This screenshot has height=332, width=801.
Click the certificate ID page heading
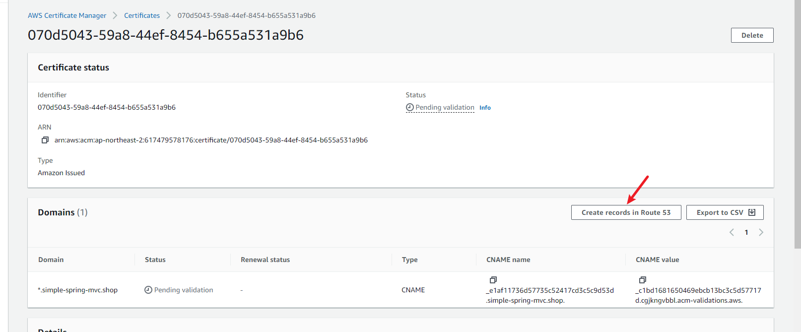(x=166, y=35)
